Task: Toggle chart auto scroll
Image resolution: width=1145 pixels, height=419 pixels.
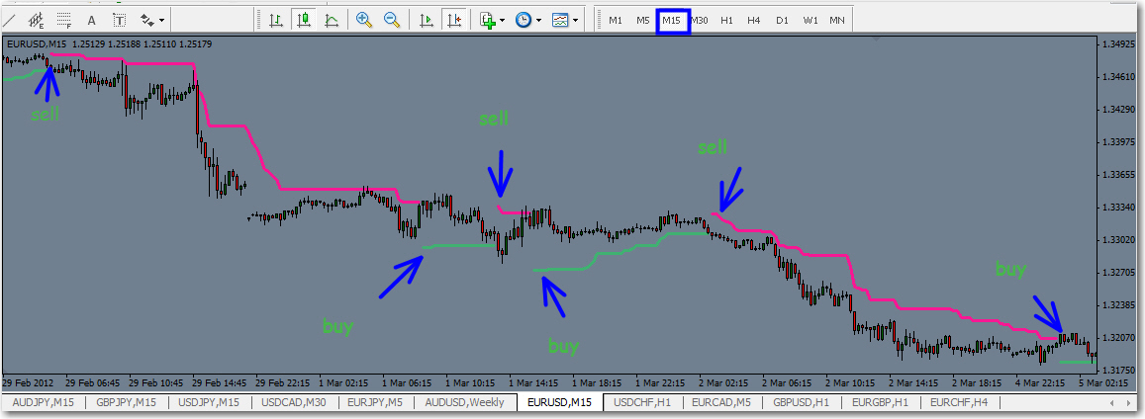Action: click(428, 21)
